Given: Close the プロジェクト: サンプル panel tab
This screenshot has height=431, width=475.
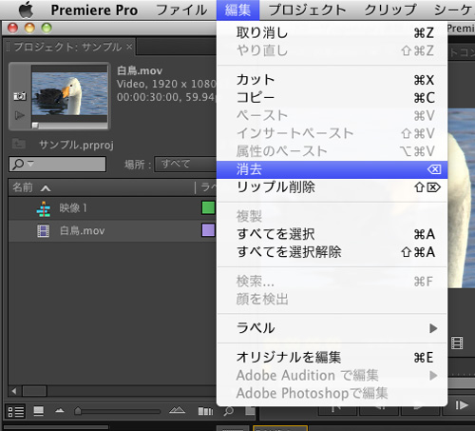Looking at the screenshot, I should 129,47.
